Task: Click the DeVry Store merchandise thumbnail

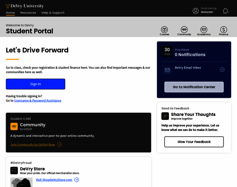Action: pos(22,182)
